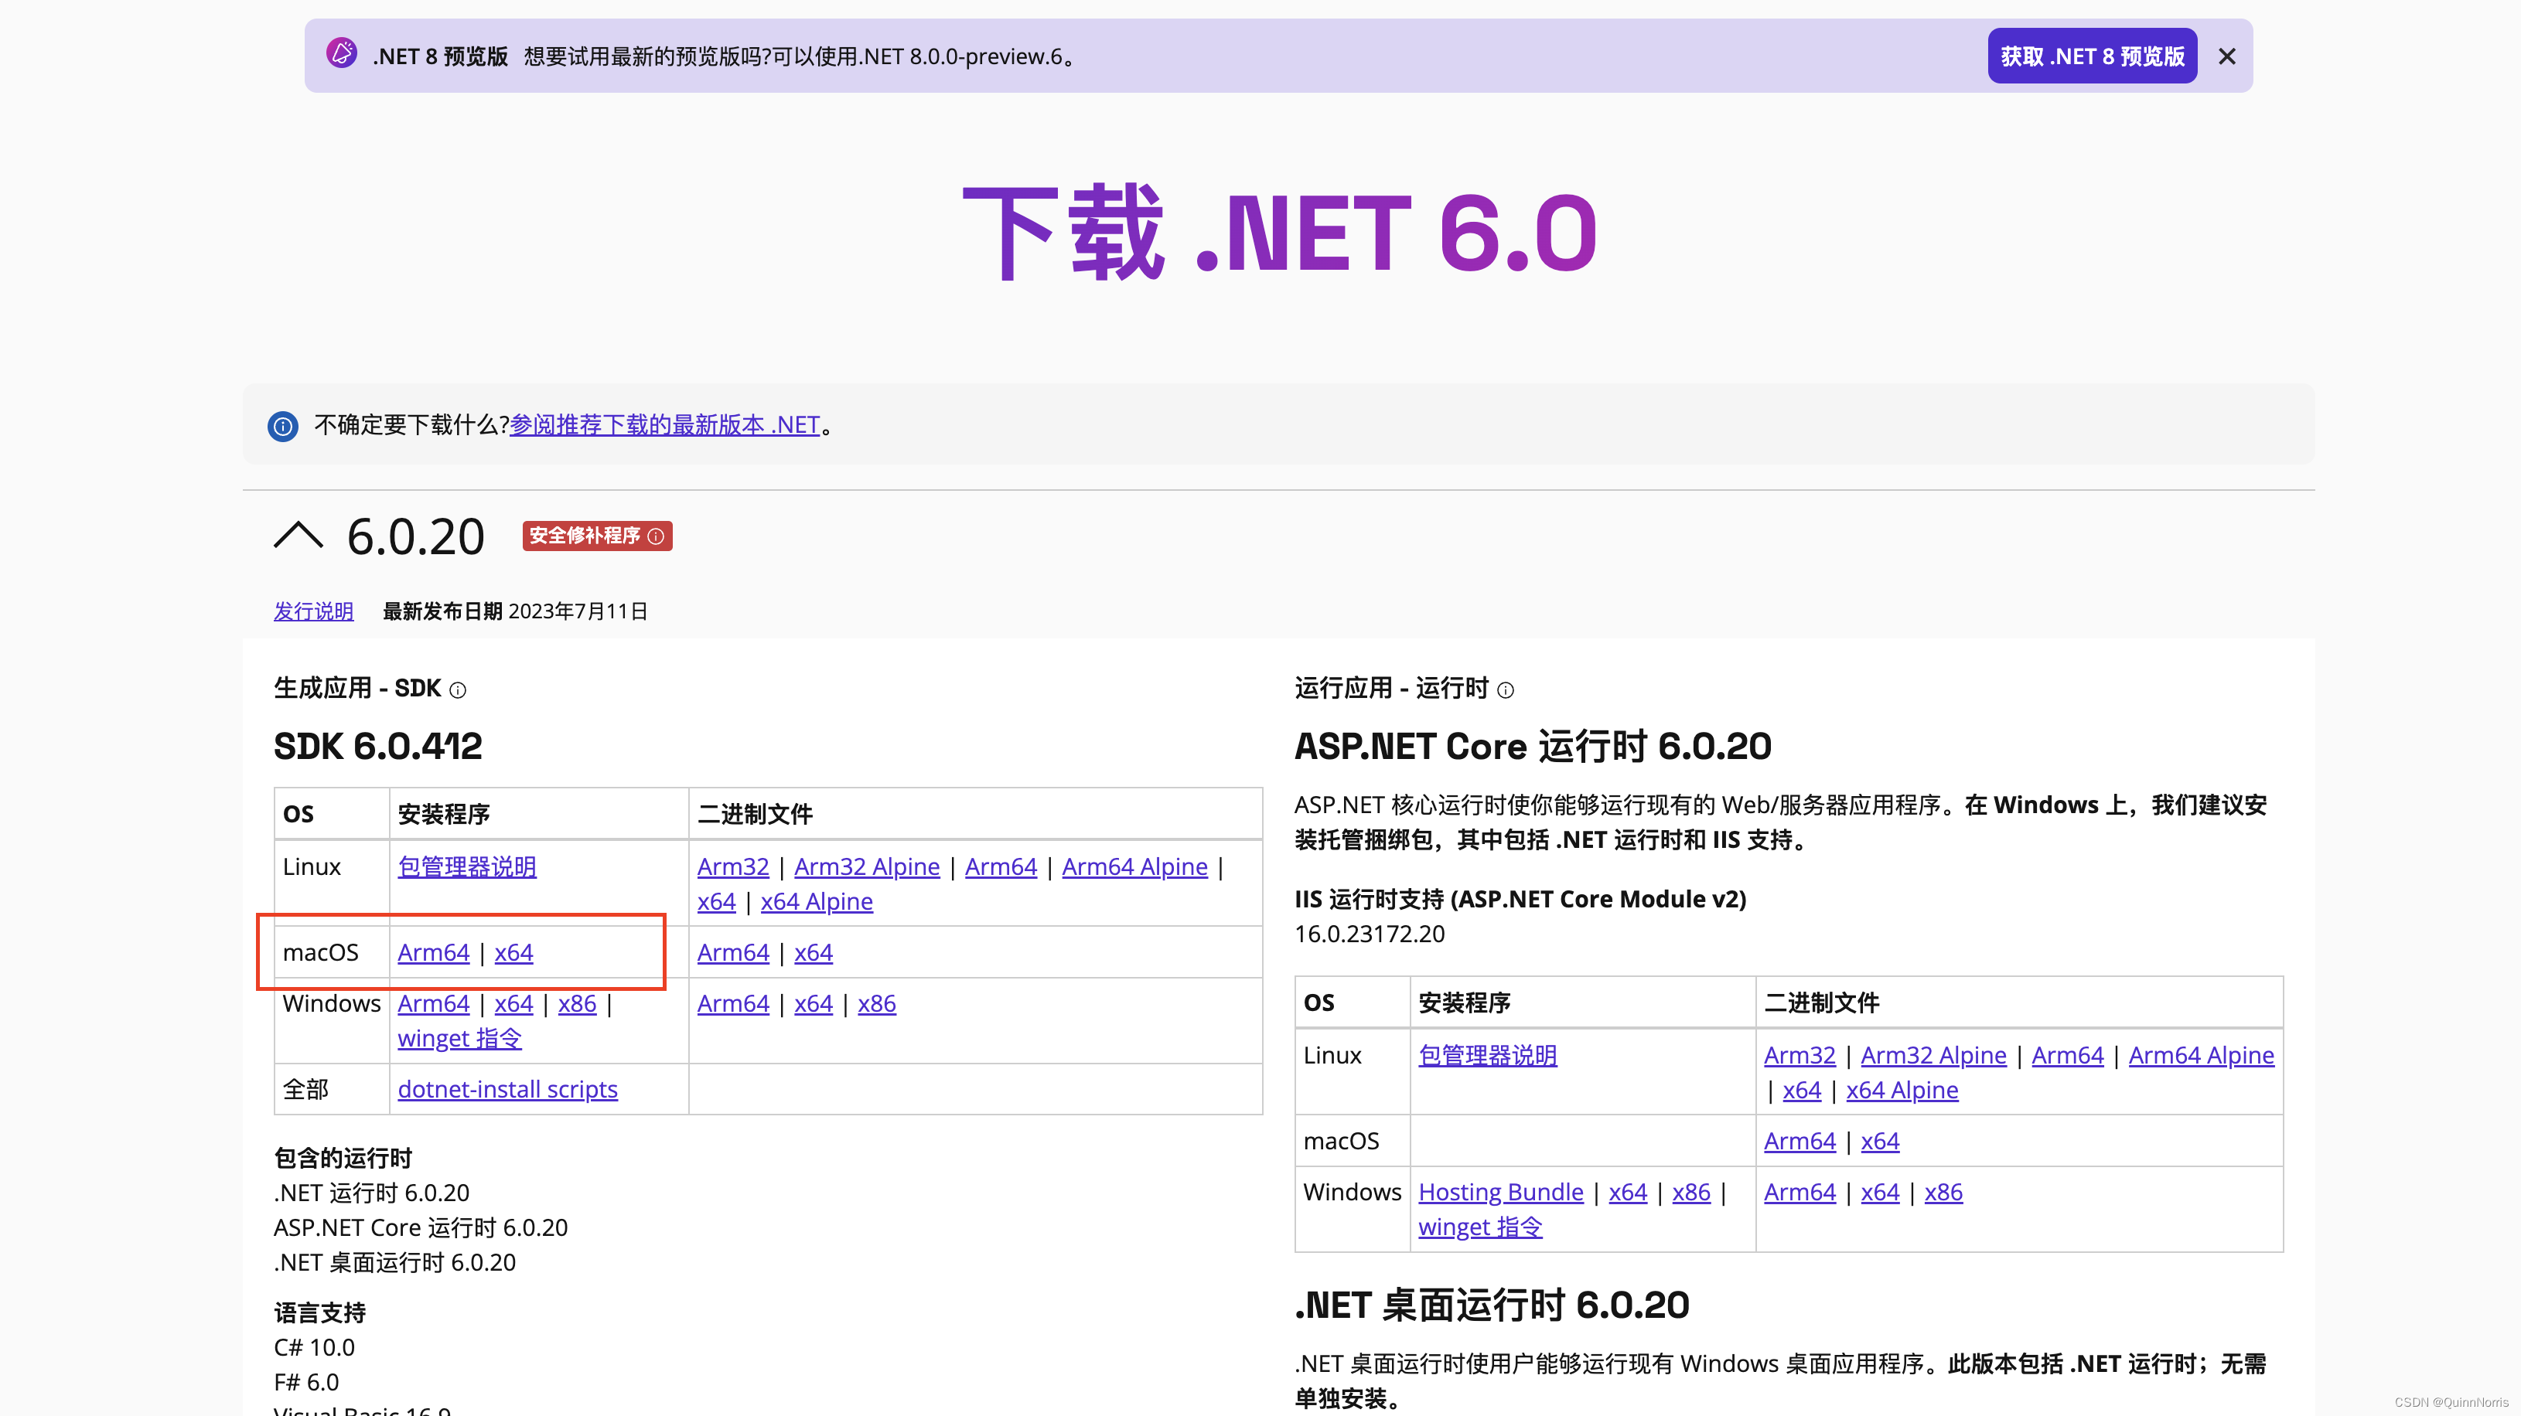Download SDK Windows x86 binary
2521x1416 pixels.
click(877, 1003)
